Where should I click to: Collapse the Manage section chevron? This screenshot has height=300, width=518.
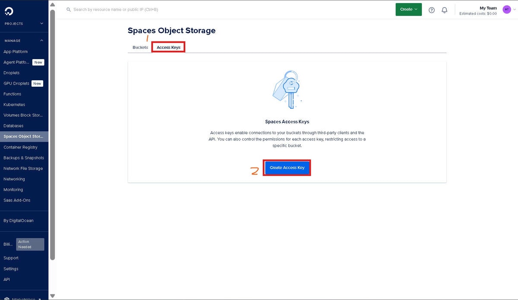(x=42, y=41)
